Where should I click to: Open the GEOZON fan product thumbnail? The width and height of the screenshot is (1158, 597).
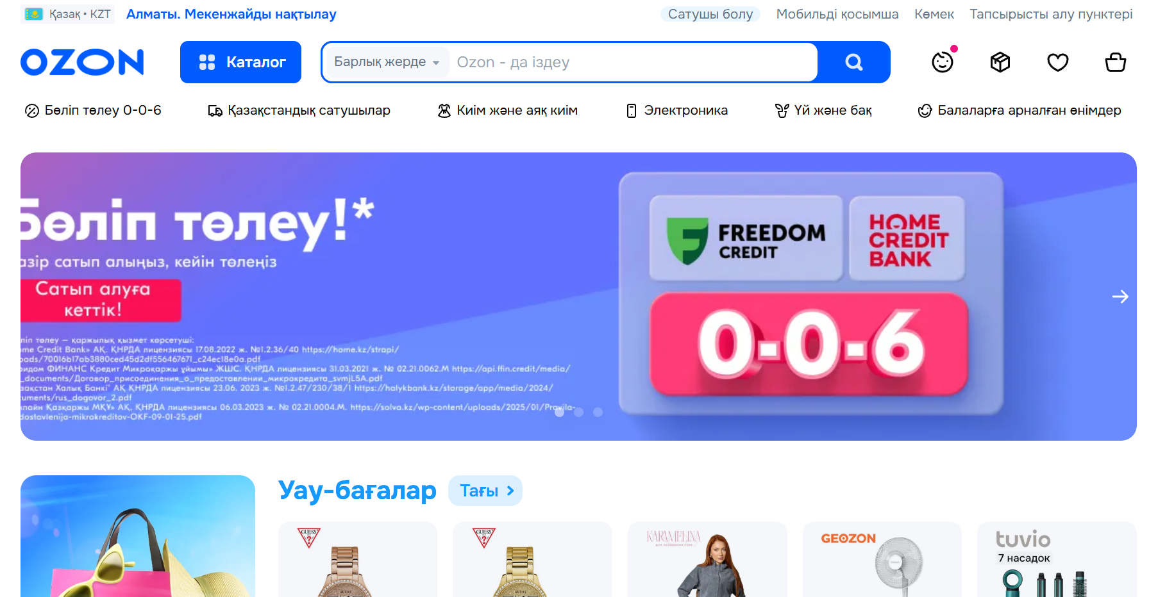click(882, 559)
